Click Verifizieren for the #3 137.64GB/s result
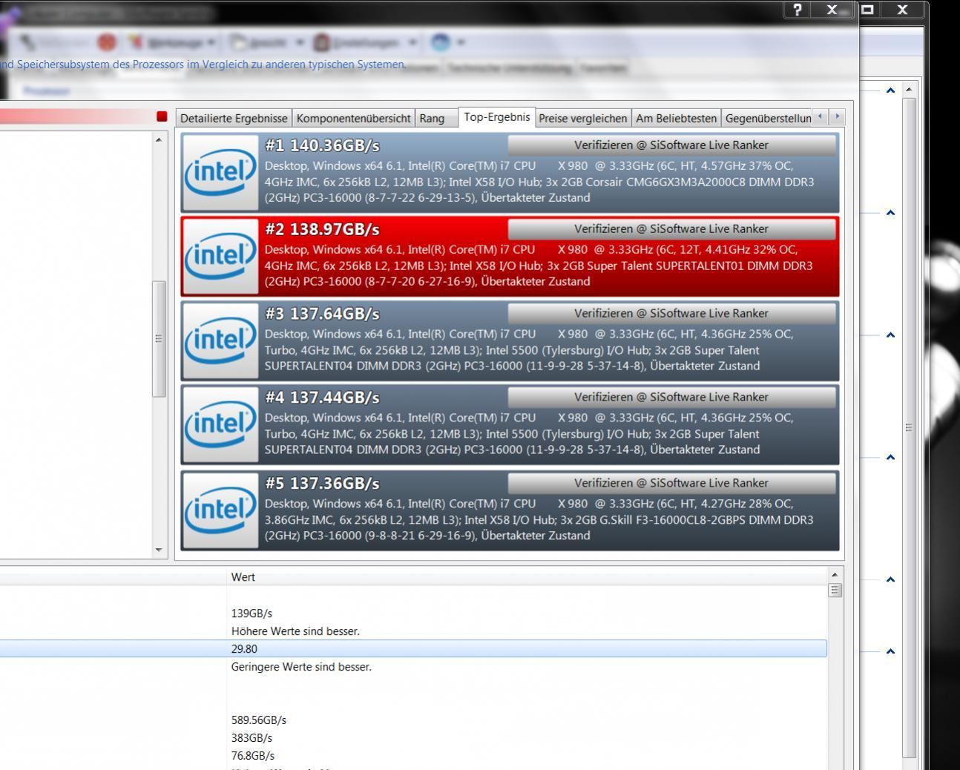The width and height of the screenshot is (960, 770). click(671, 314)
